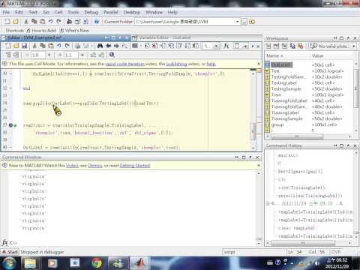Click MATLAB Start button
Image resolution: width=360 pixels, height=270 pixels.
coord(10,252)
